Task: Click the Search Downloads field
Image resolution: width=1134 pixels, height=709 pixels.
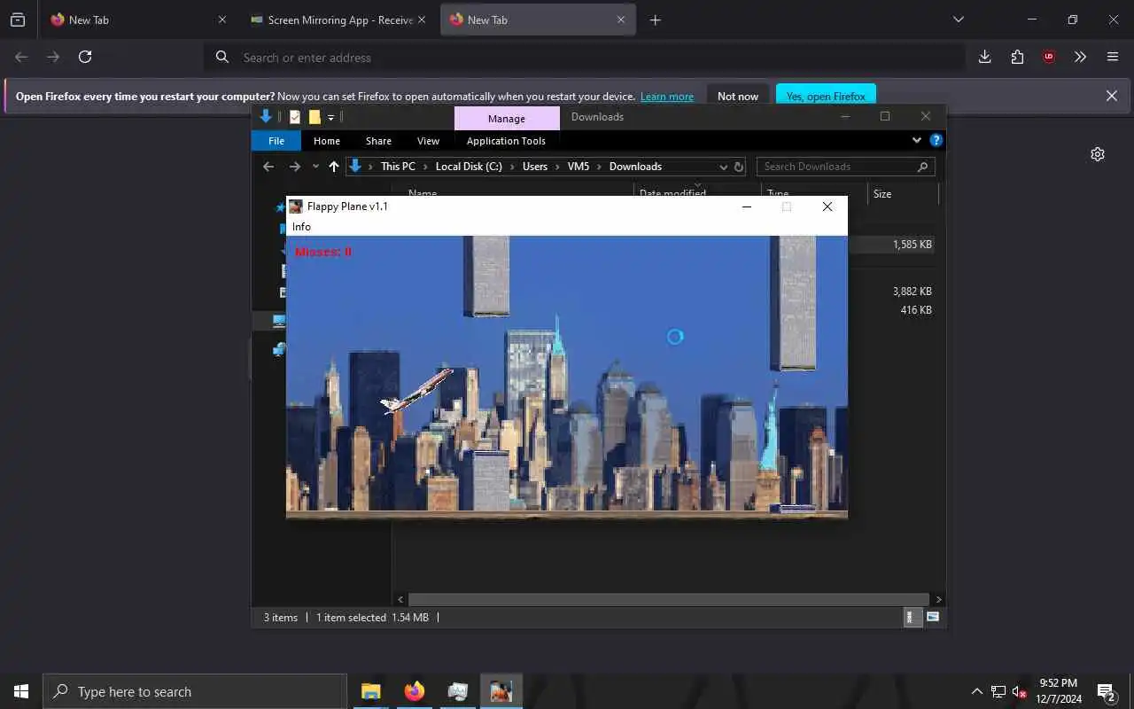Action: pos(845,167)
